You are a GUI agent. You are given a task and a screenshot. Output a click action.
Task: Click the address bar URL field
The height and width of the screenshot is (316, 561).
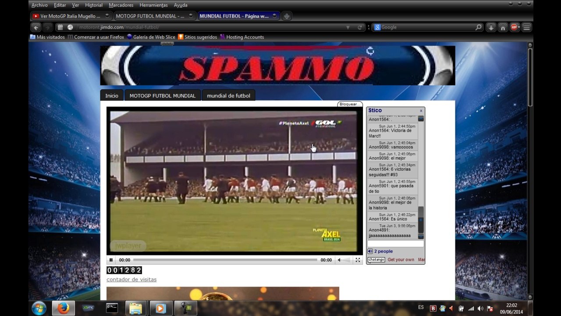point(210,27)
